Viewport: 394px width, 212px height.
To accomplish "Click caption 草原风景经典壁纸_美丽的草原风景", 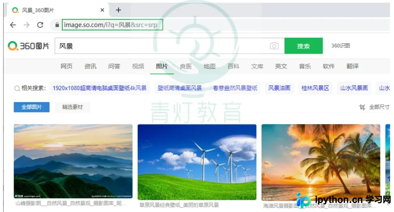I will tap(179, 205).
